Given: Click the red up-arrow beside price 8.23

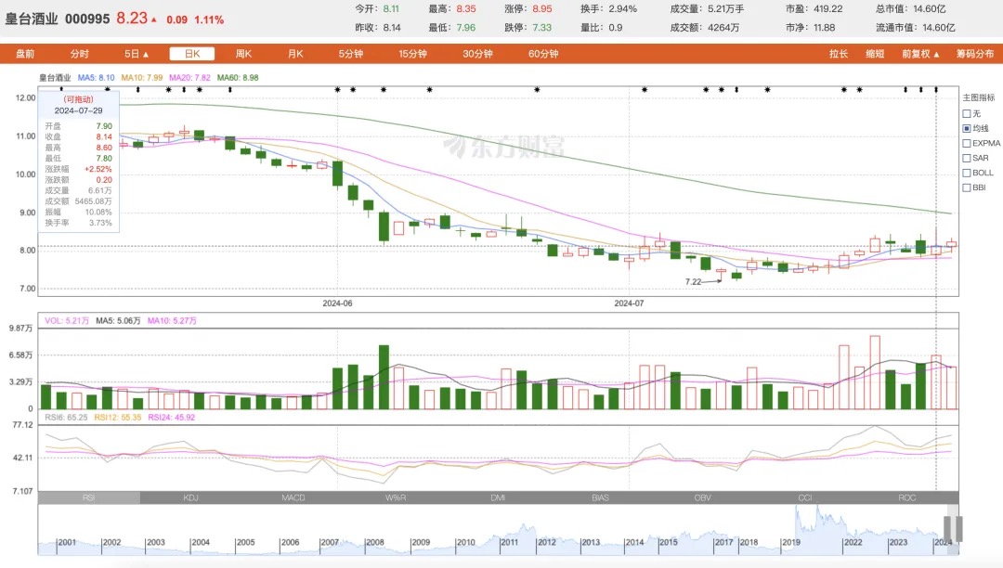Looking at the screenshot, I should (154, 19).
